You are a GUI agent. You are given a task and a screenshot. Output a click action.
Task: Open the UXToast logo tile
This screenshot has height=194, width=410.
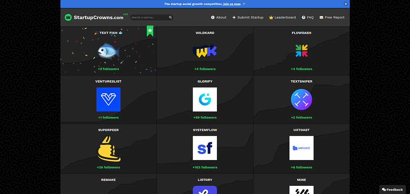coord(301,148)
